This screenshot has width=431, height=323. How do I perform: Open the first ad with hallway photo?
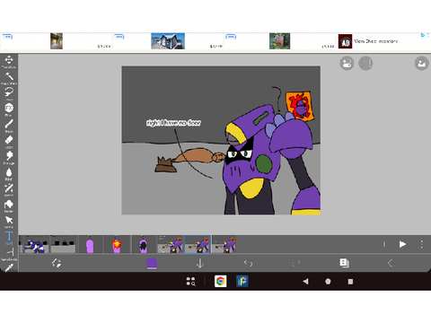57,41
